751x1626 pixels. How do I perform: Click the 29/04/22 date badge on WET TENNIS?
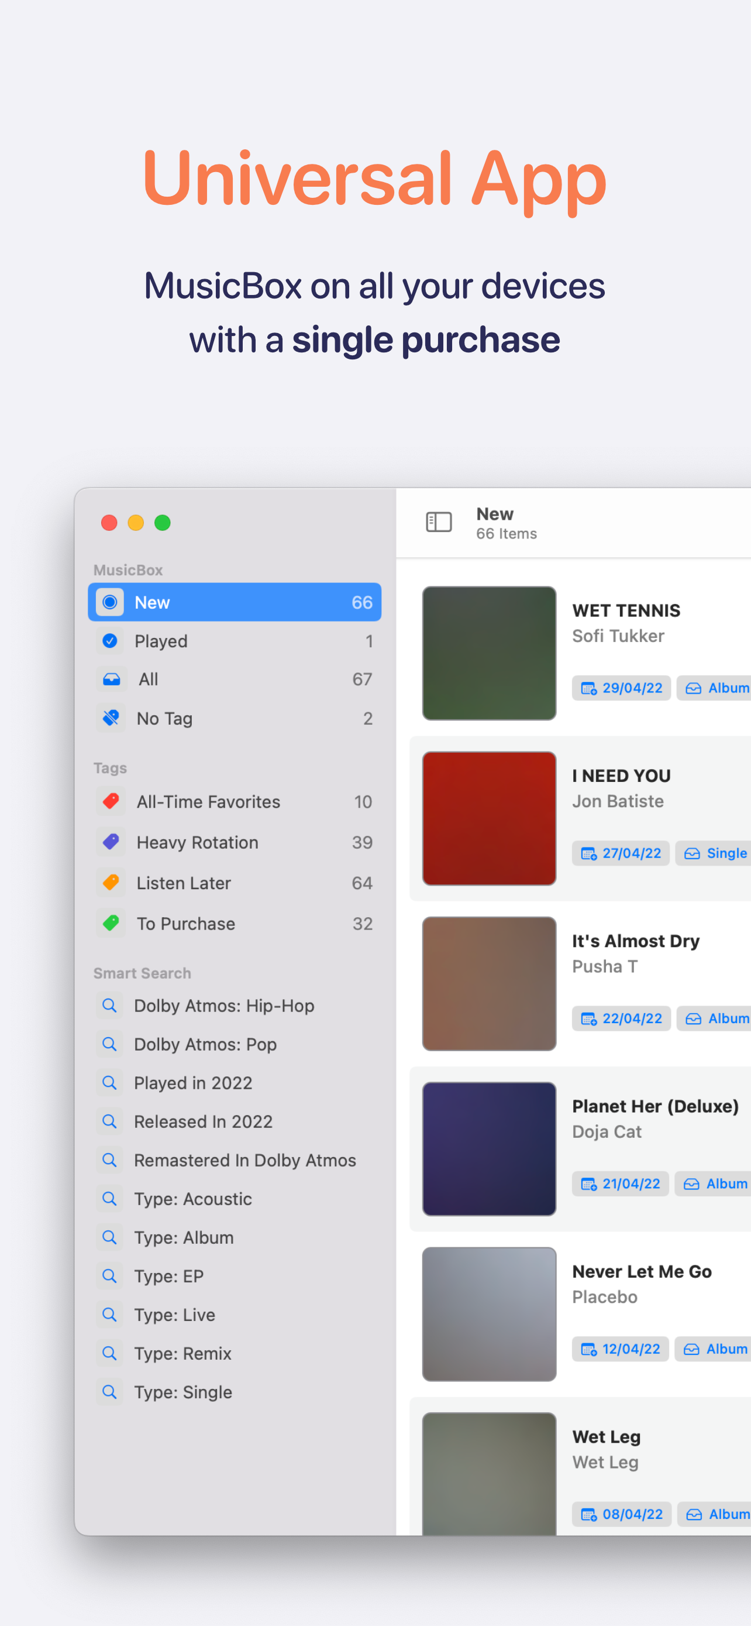621,688
